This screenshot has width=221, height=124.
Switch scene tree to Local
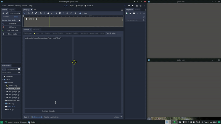pos(16,17)
